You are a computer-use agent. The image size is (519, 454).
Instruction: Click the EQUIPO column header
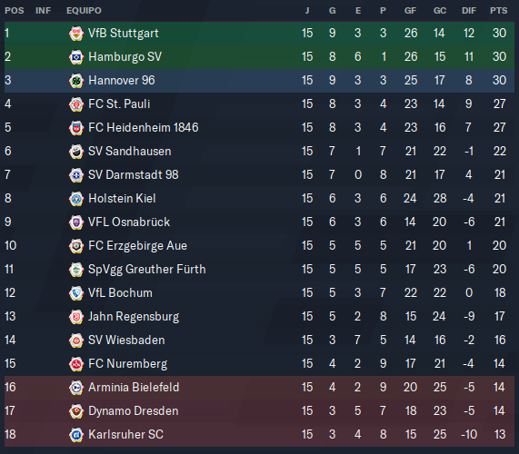[x=84, y=11]
